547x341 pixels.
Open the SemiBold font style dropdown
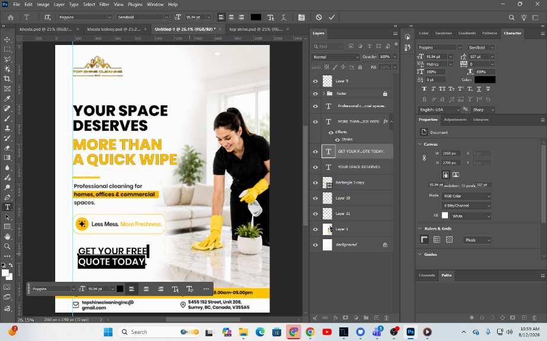[142, 17]
